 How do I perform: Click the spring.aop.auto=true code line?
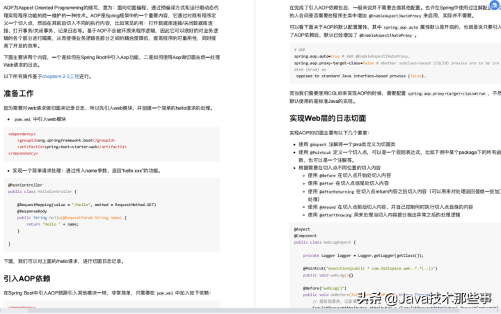point(352,56)
